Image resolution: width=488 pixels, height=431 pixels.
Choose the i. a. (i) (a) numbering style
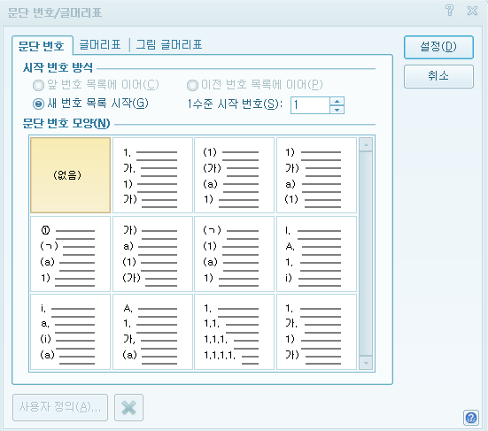[71, 332]
